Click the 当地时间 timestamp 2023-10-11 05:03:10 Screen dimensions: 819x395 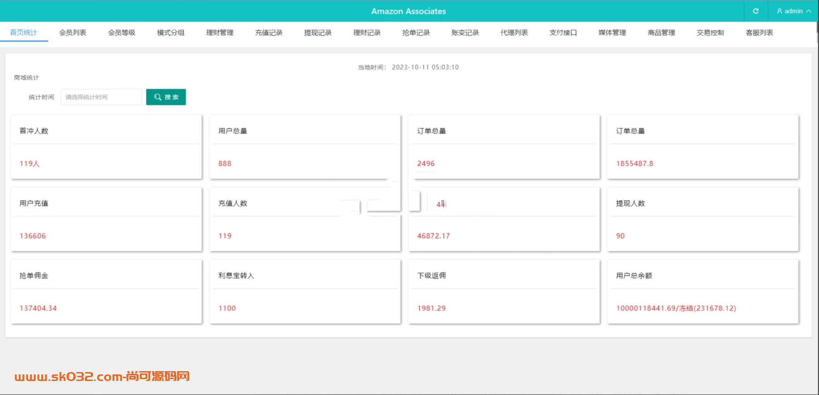425,67
